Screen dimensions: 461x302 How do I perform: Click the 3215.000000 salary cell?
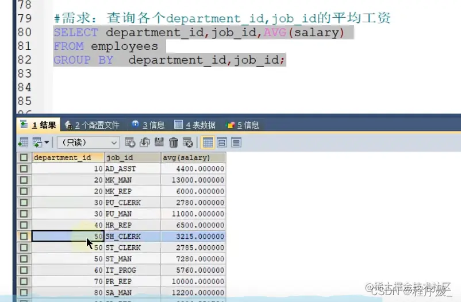[194, 237]
